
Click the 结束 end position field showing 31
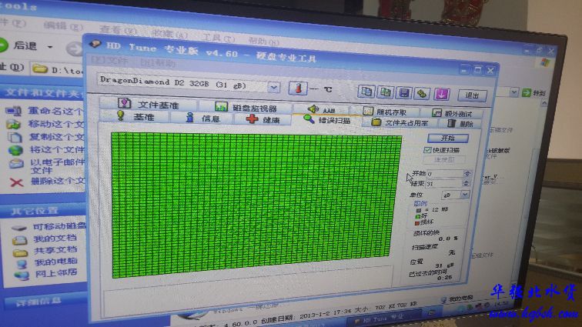coord(443,183)
